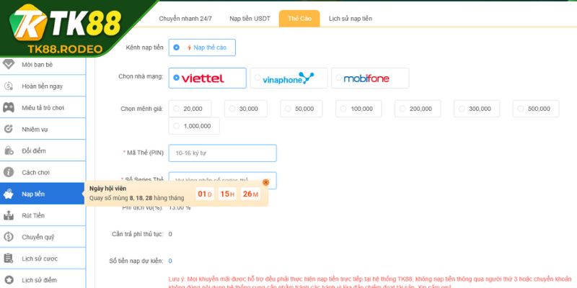Image resolution: width=577 pixels, height=288 pixels.
Task: Pick the Mobifone carrier option
Action: coord(370,78)
